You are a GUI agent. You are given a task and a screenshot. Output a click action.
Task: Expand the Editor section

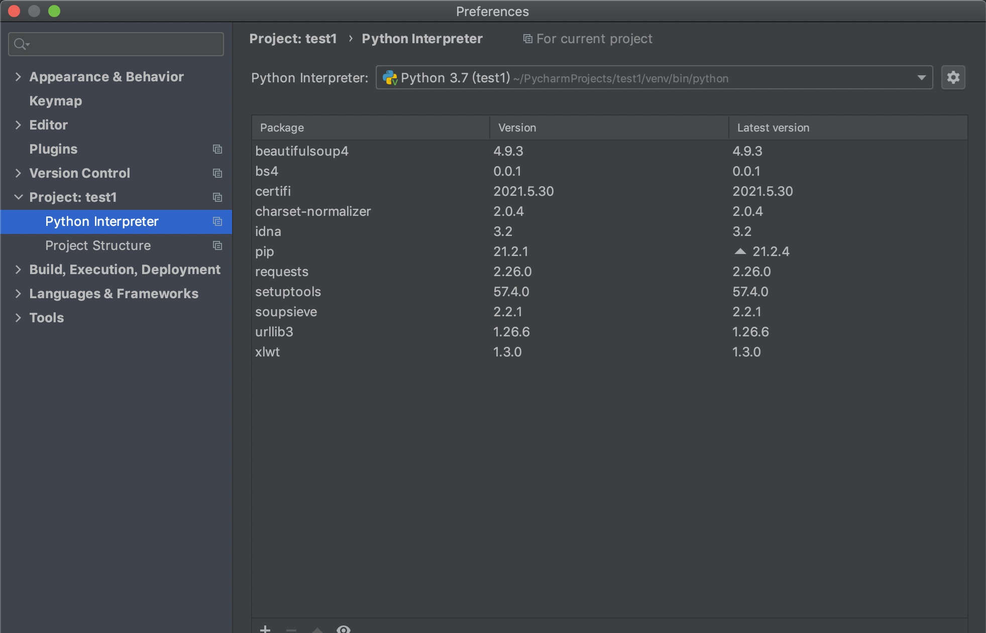tap(18, 125)
